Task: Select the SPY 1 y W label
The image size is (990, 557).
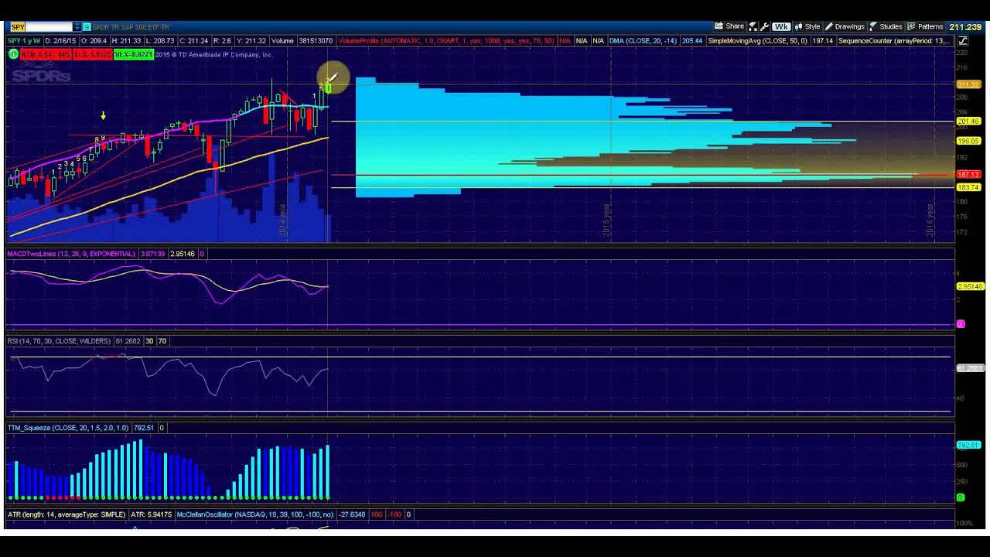Action: (23, 41)
